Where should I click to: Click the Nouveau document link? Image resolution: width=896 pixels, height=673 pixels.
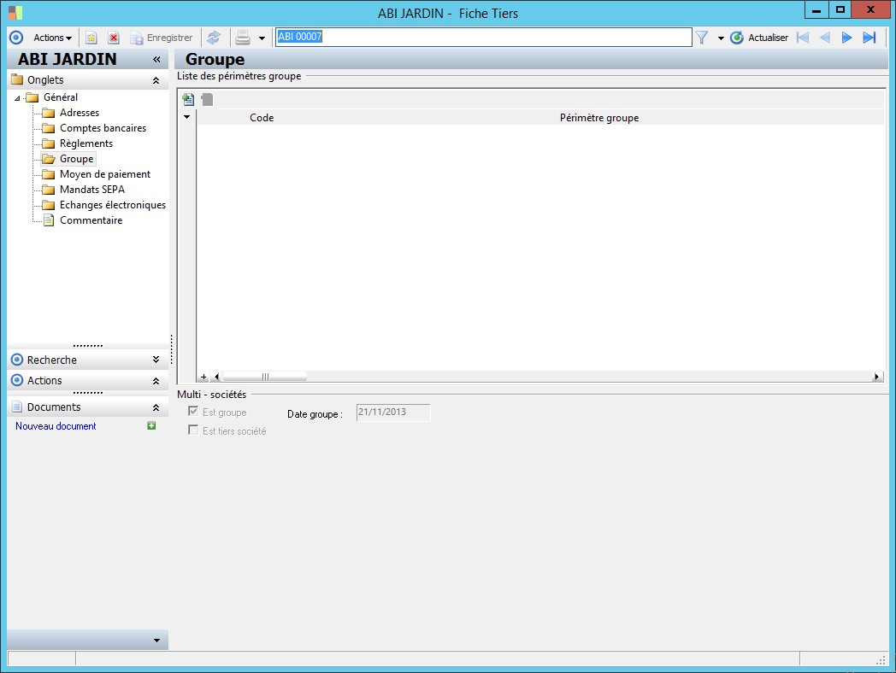56,426
